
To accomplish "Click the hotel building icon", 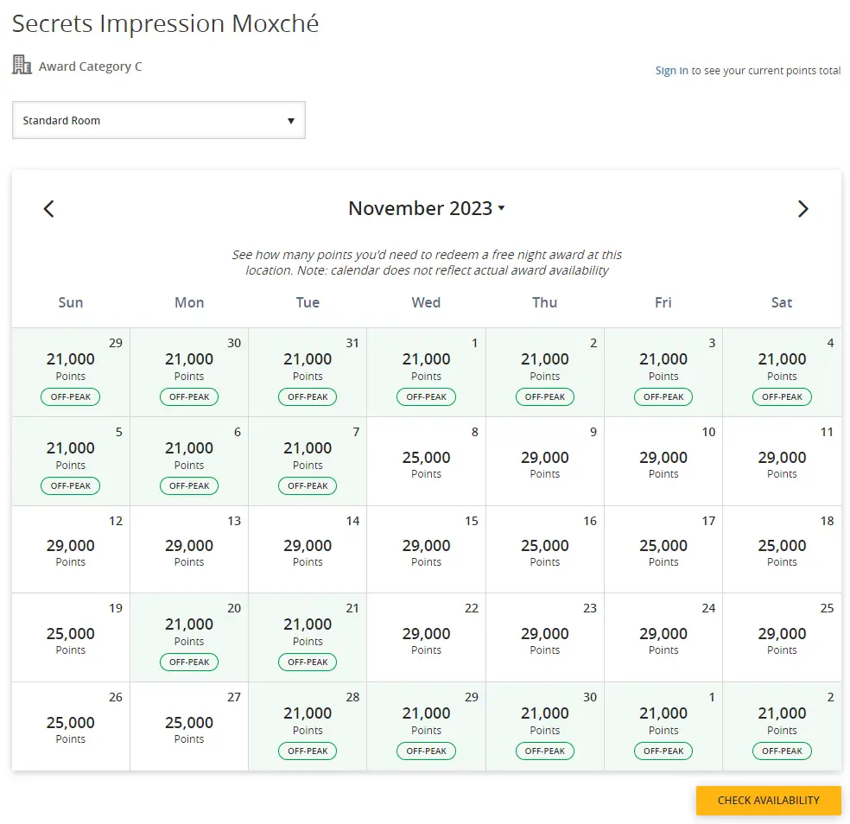I will tap(22, 65).
